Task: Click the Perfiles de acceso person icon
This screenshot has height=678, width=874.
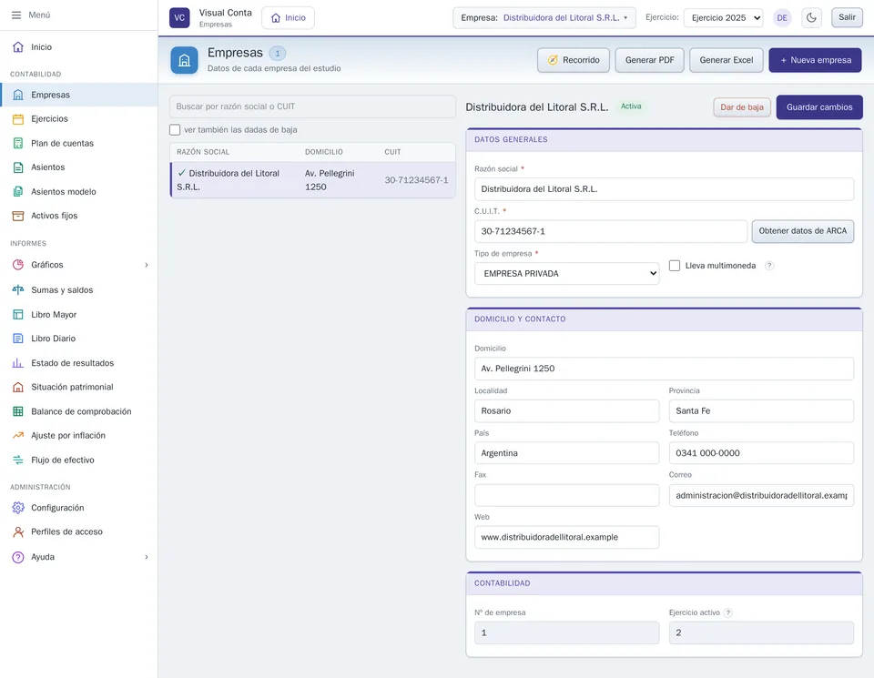Action: pyautogui.click(x=18, y=531)
